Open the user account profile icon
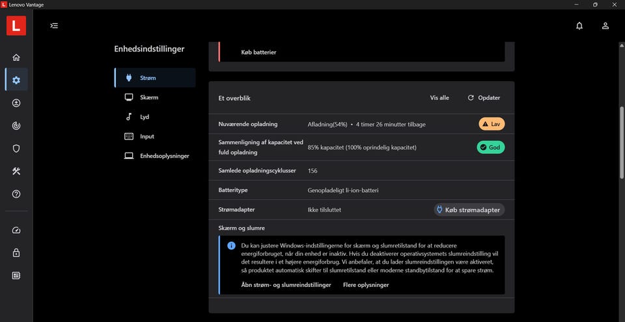 point(605,26)
